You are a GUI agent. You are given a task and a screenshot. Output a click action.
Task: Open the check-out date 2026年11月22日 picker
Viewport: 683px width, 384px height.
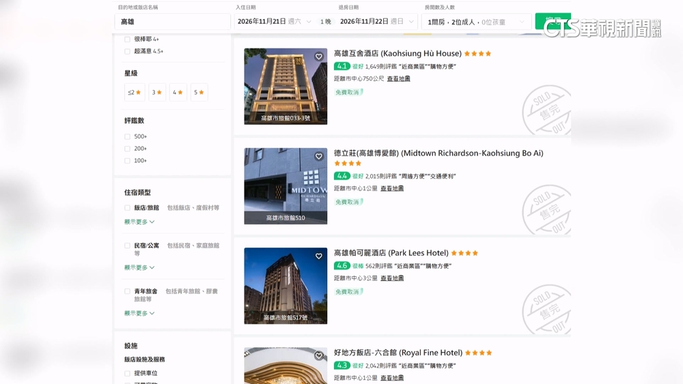(376, 21)
